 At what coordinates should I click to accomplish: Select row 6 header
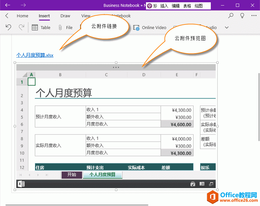click(x=22, y=124)
